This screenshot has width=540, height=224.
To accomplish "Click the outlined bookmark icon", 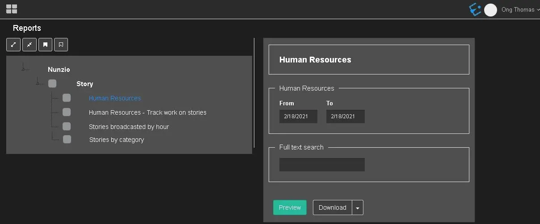I will pos(61,45).
